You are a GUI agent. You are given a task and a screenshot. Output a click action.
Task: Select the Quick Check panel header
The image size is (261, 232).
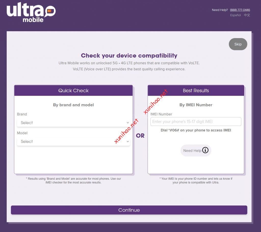(x=73, y=91)
